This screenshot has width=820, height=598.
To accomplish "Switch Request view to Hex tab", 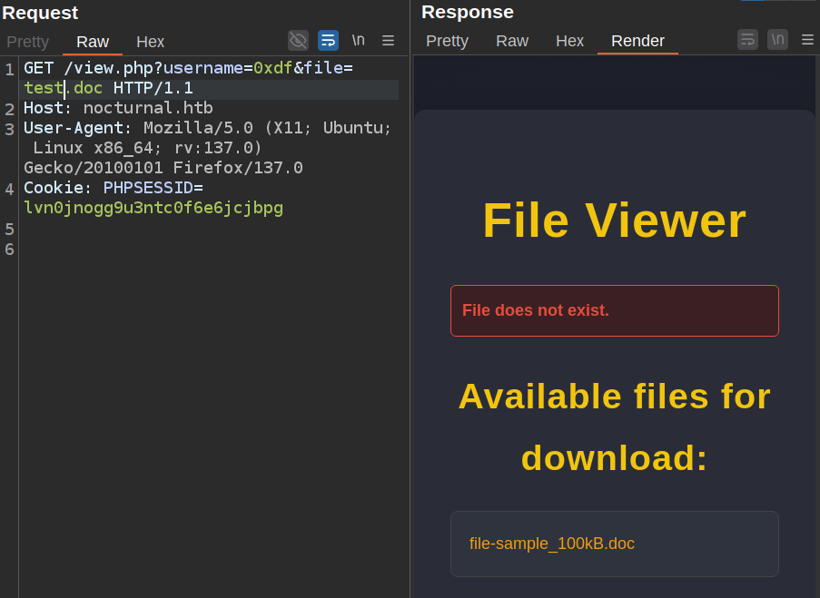I will click(151, 42).
